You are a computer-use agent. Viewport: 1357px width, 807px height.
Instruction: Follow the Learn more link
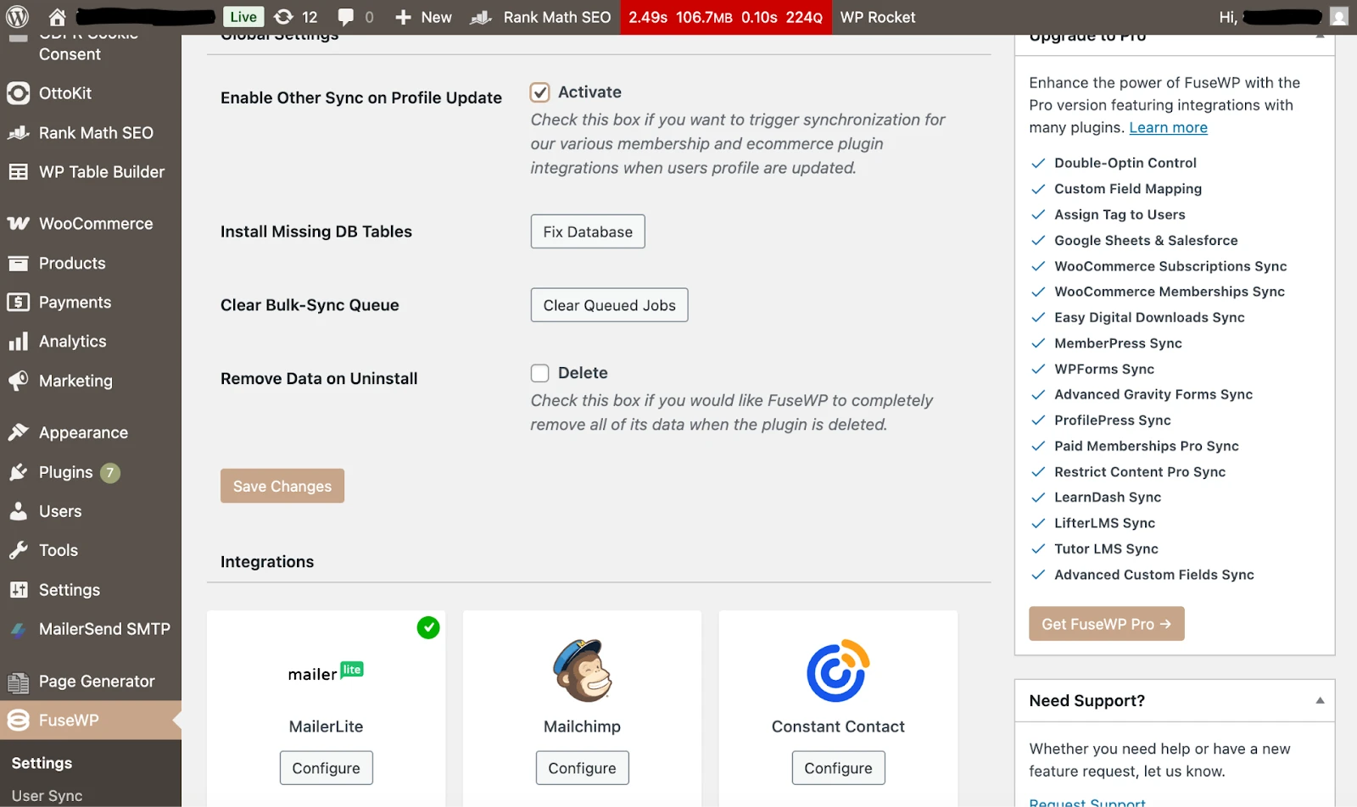1168,127
